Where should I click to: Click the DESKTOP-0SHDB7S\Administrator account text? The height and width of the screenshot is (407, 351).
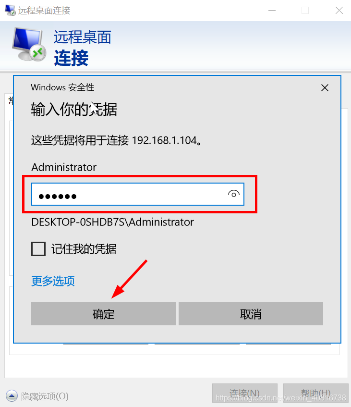click(x=112, y=222)
